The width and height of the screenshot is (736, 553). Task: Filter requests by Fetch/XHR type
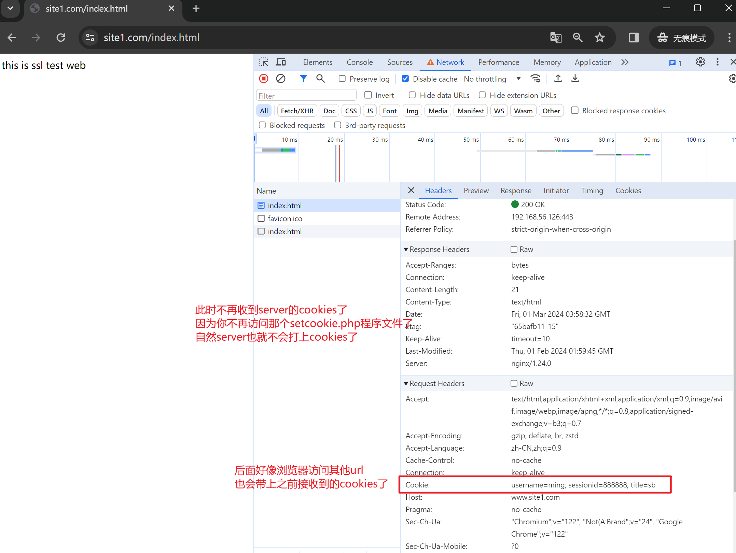coord(297,111)
